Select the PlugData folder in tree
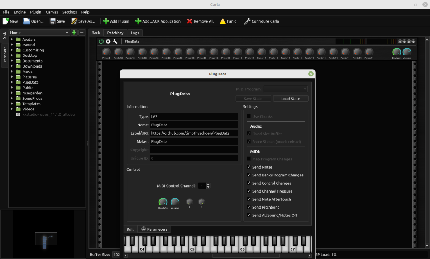 [30, 82]
